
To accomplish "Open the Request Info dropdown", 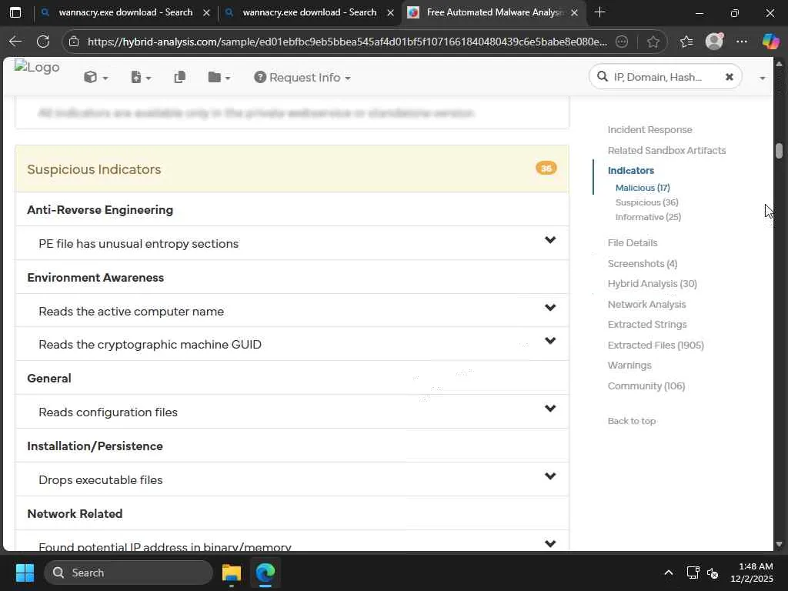I will (x=302, y=77).
